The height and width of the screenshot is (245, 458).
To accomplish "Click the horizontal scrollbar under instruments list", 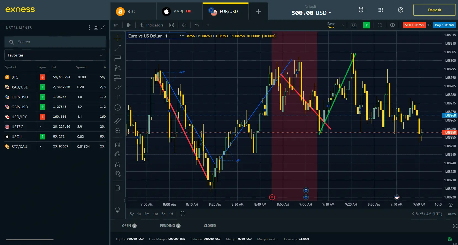I will pyautogui.click(x=30, y=239).
